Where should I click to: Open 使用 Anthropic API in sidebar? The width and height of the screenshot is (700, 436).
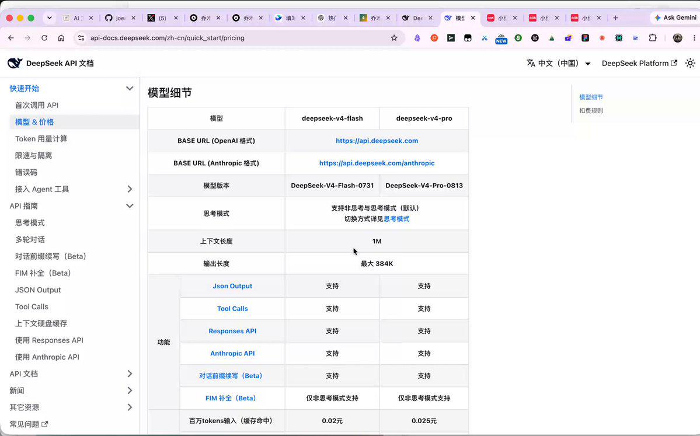pos(47,357)
